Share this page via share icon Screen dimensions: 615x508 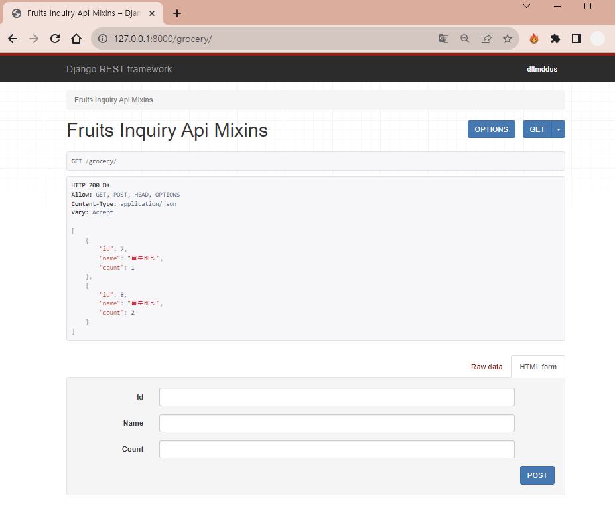486,39
